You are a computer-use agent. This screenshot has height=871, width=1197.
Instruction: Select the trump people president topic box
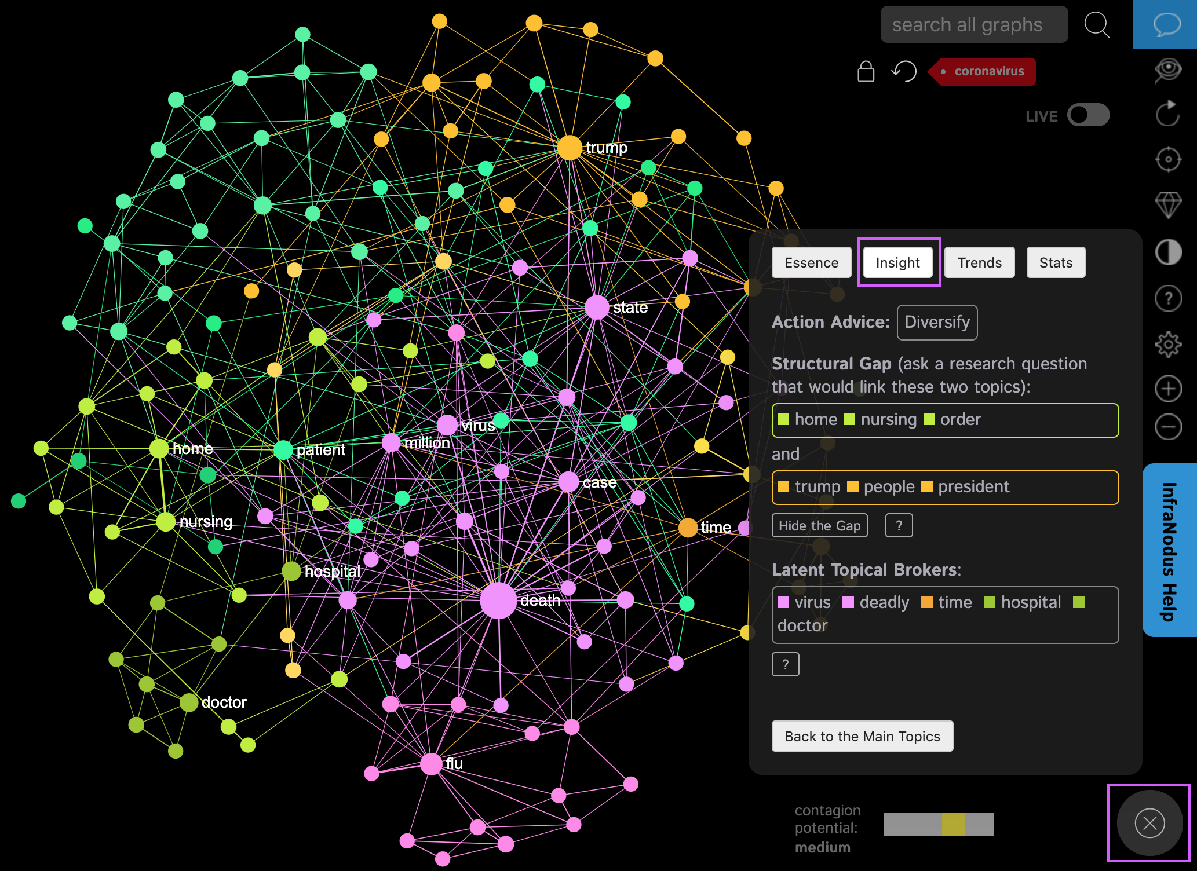point(945,487)
